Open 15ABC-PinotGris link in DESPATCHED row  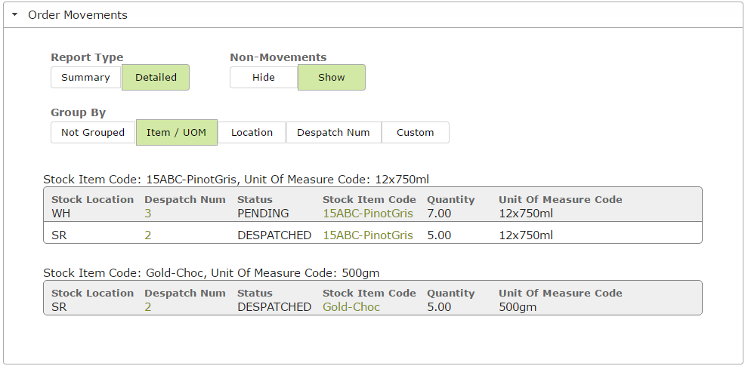(x=368, y=235)
